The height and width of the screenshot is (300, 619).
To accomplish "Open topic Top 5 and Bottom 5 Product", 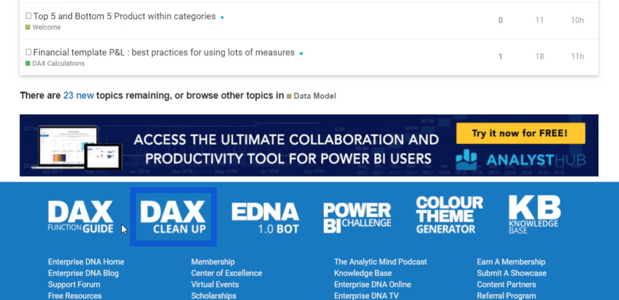I will point(125,16).
